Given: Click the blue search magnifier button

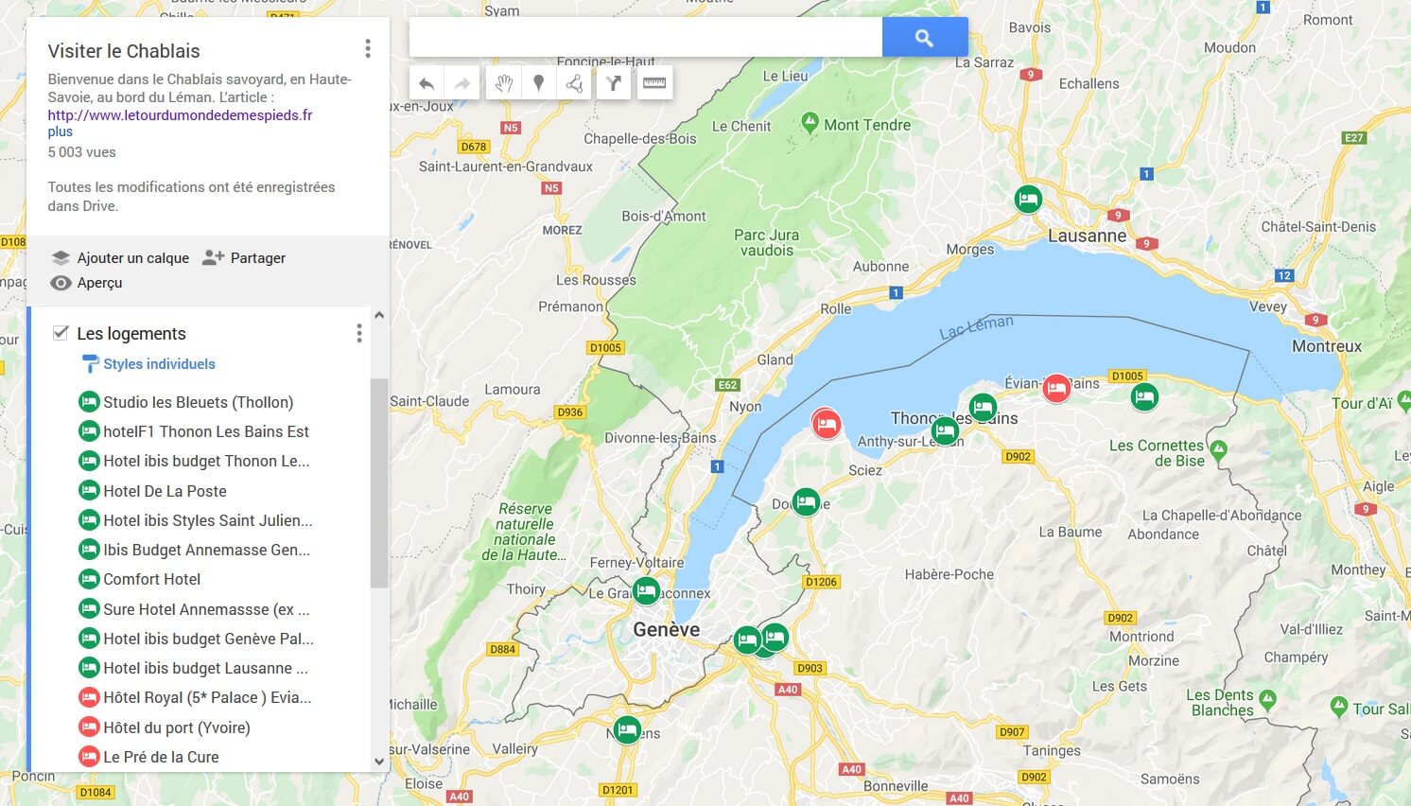Looking at the screenshot, I should pyautogui.click(x=924, y=38).
